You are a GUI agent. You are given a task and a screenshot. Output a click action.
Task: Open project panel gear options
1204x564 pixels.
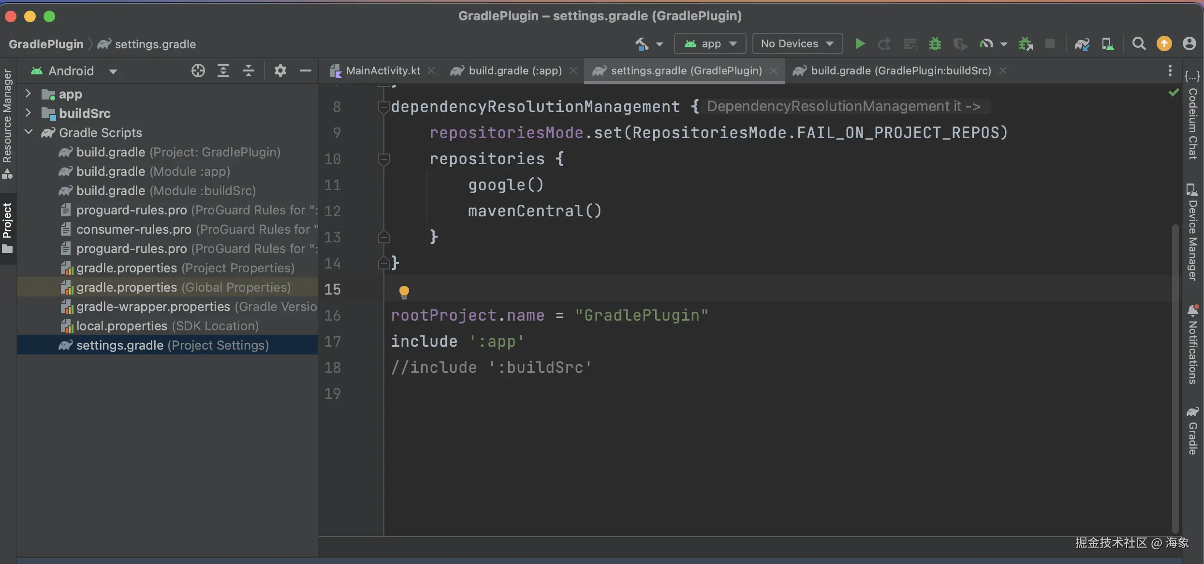280,71
